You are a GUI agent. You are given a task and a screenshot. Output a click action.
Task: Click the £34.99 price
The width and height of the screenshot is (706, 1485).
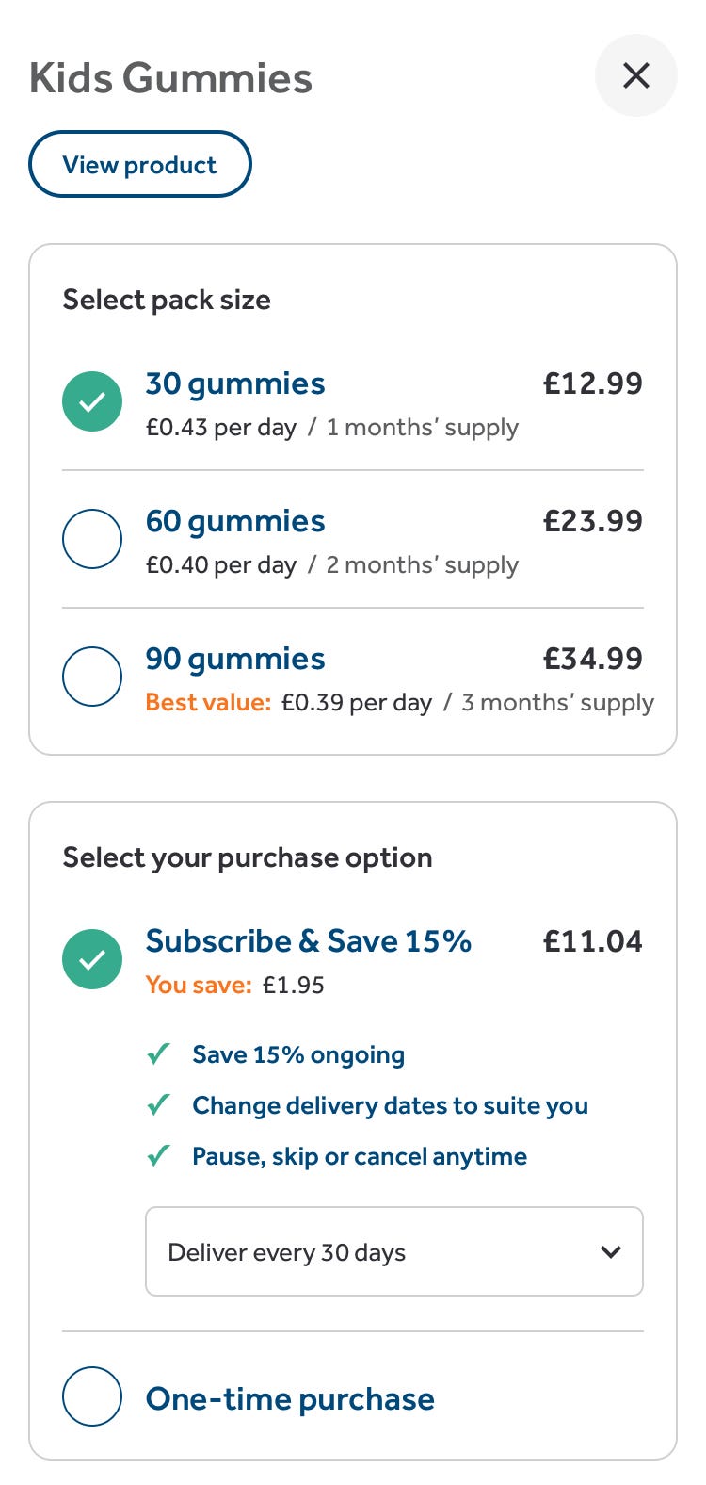pyautogui.click(x=593, y=659)
